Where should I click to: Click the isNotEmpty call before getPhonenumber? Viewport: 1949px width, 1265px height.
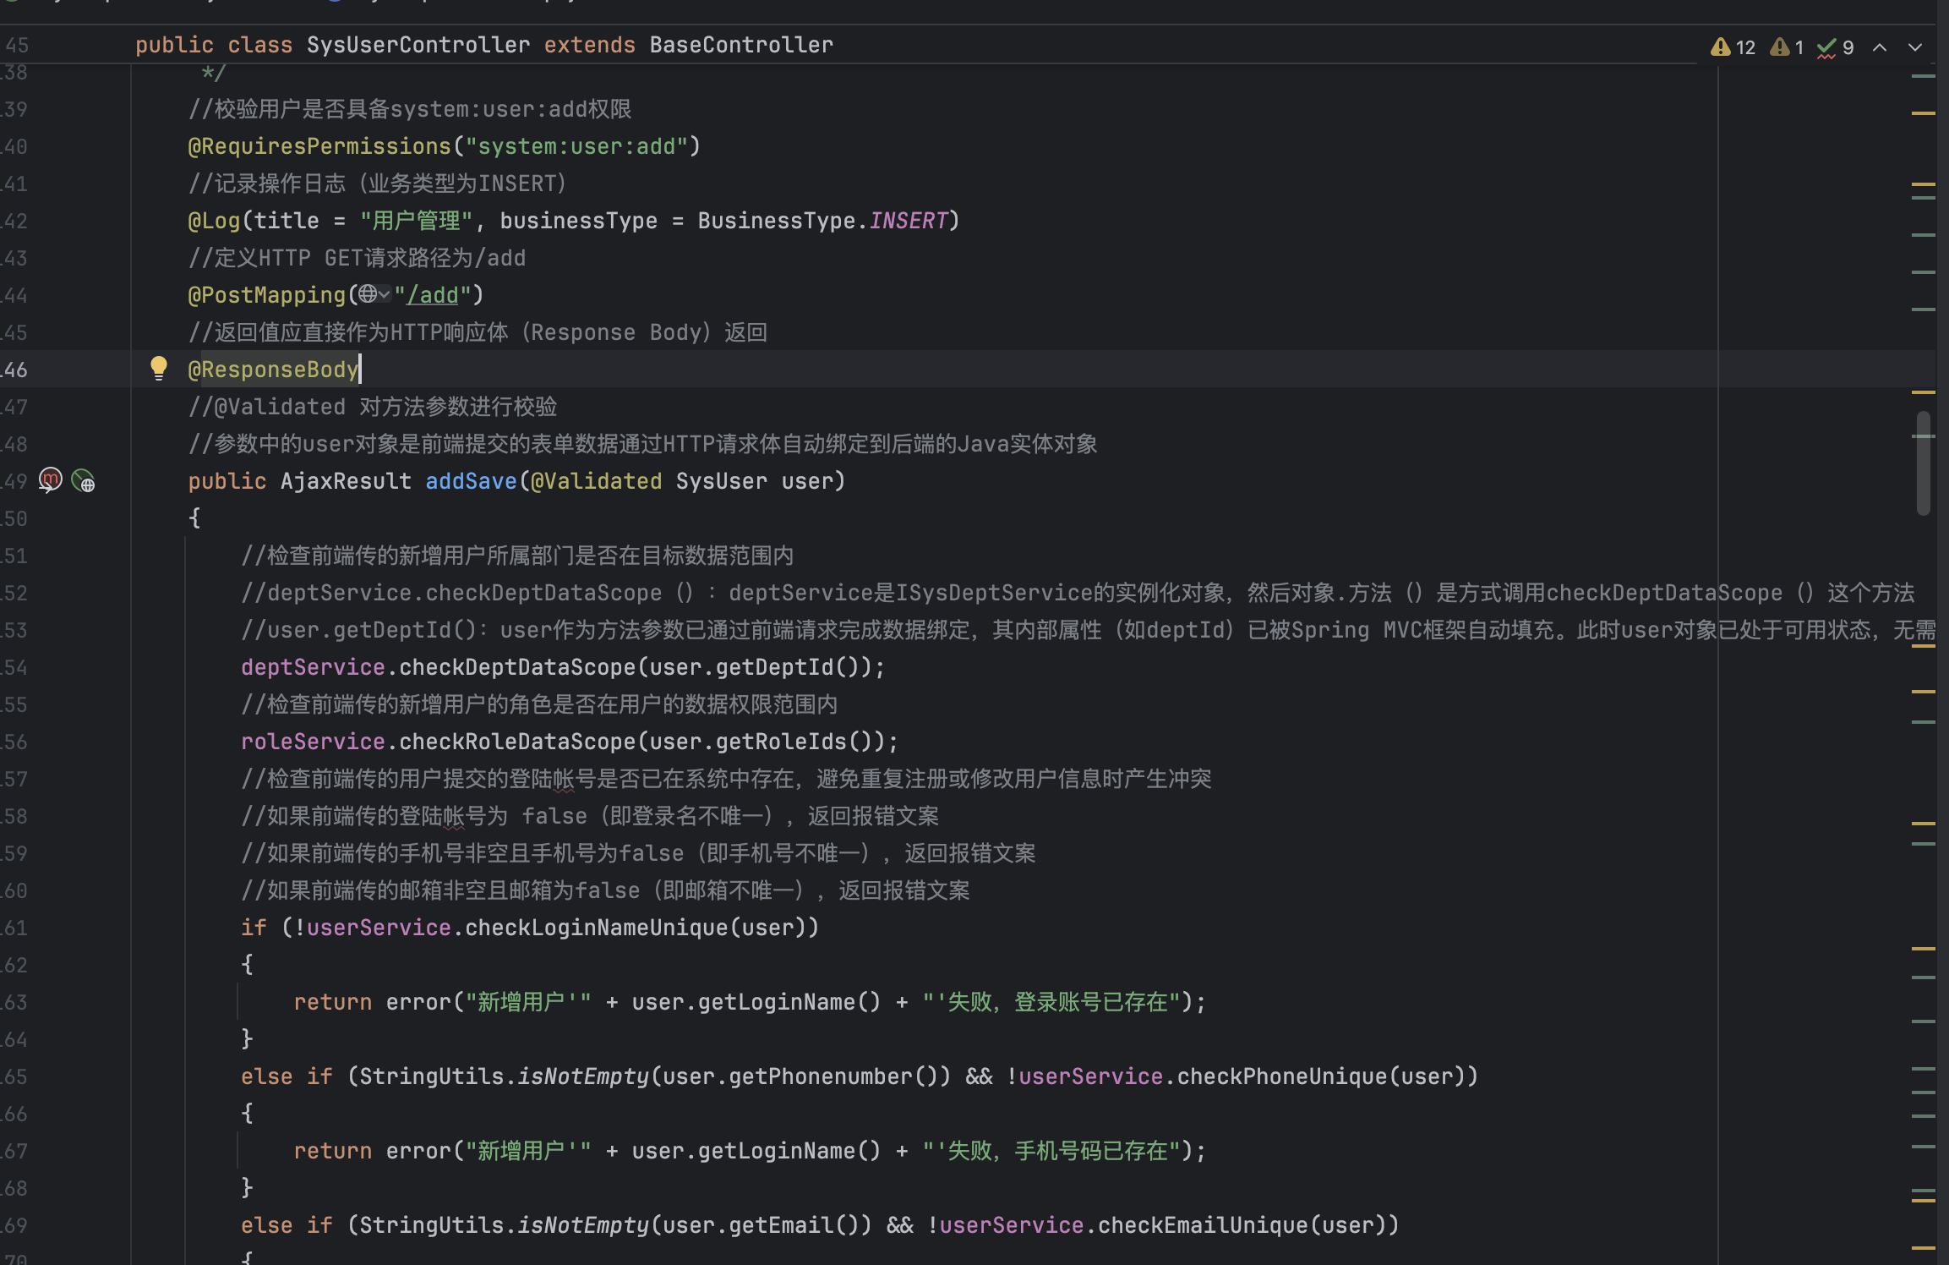tap(583, 1076)
